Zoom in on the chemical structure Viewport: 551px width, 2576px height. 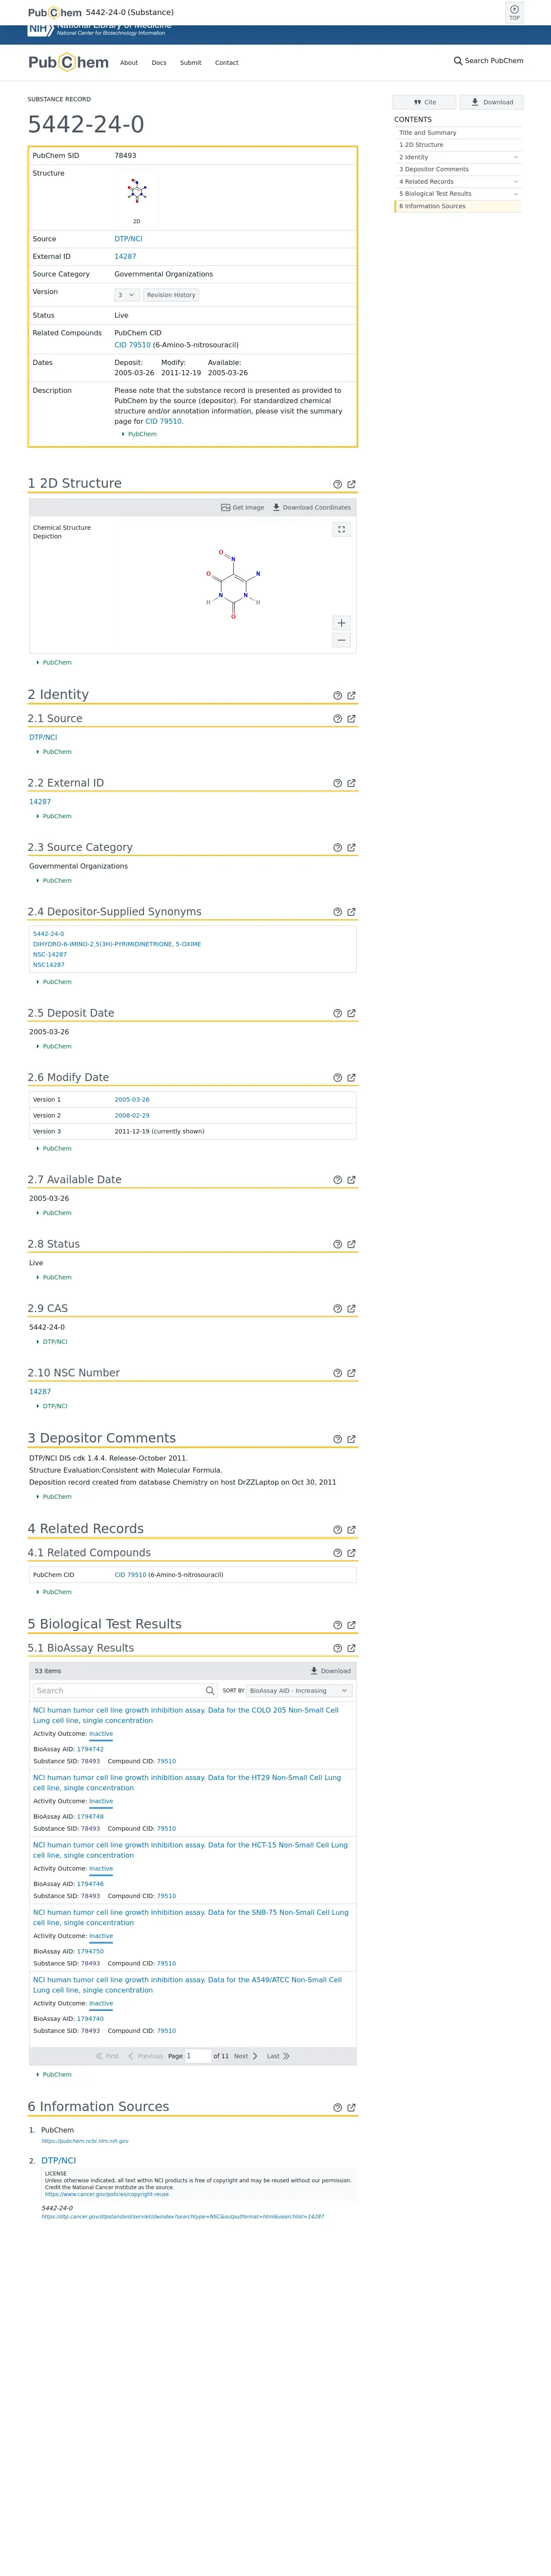pyautogui.click(x=341, y=623)
